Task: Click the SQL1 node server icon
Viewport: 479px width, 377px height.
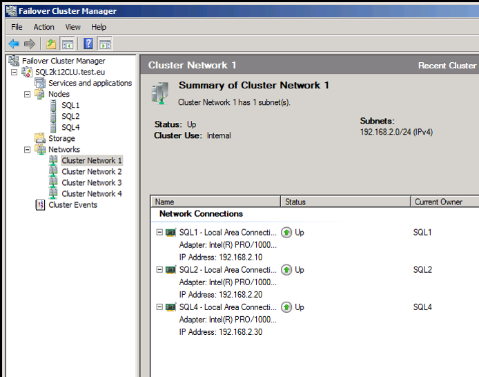Action: pos(53,105)
